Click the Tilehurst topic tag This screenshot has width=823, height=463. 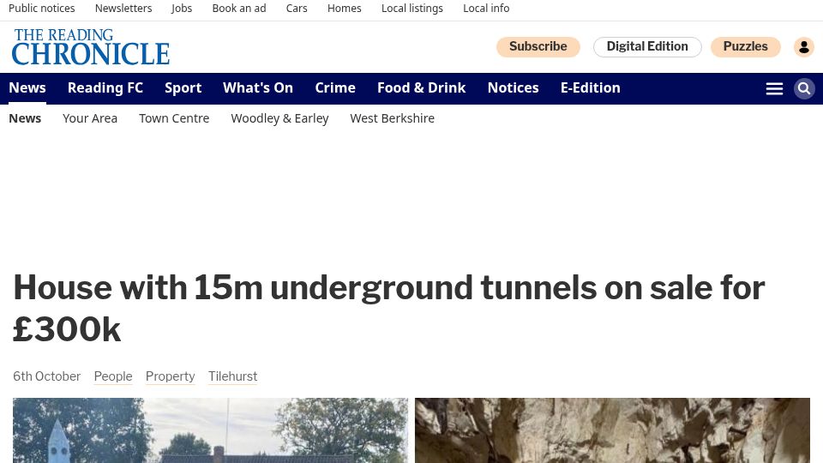click(232, 376)
